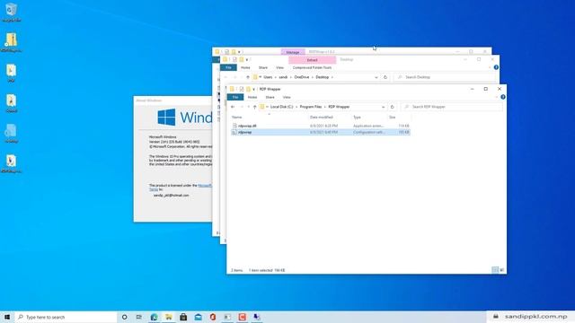This screenshot has height=323, width=575.
Task: Select the zipped RDPWrap folder desktop icon
Action: (x=11, y=42)
